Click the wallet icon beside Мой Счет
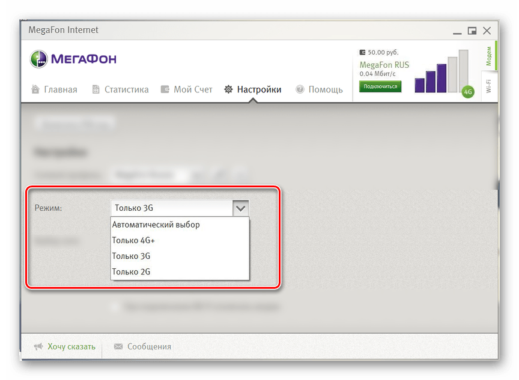 (x=165, y=89)
